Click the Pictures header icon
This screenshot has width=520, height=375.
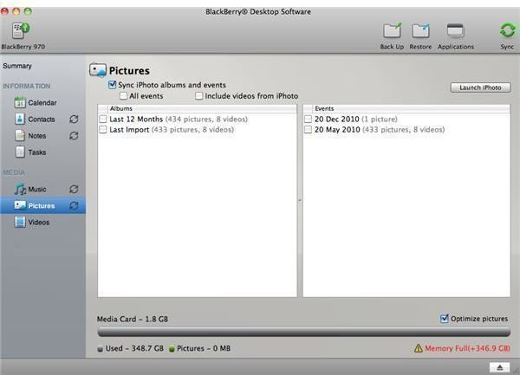click(x=97, y=70)
